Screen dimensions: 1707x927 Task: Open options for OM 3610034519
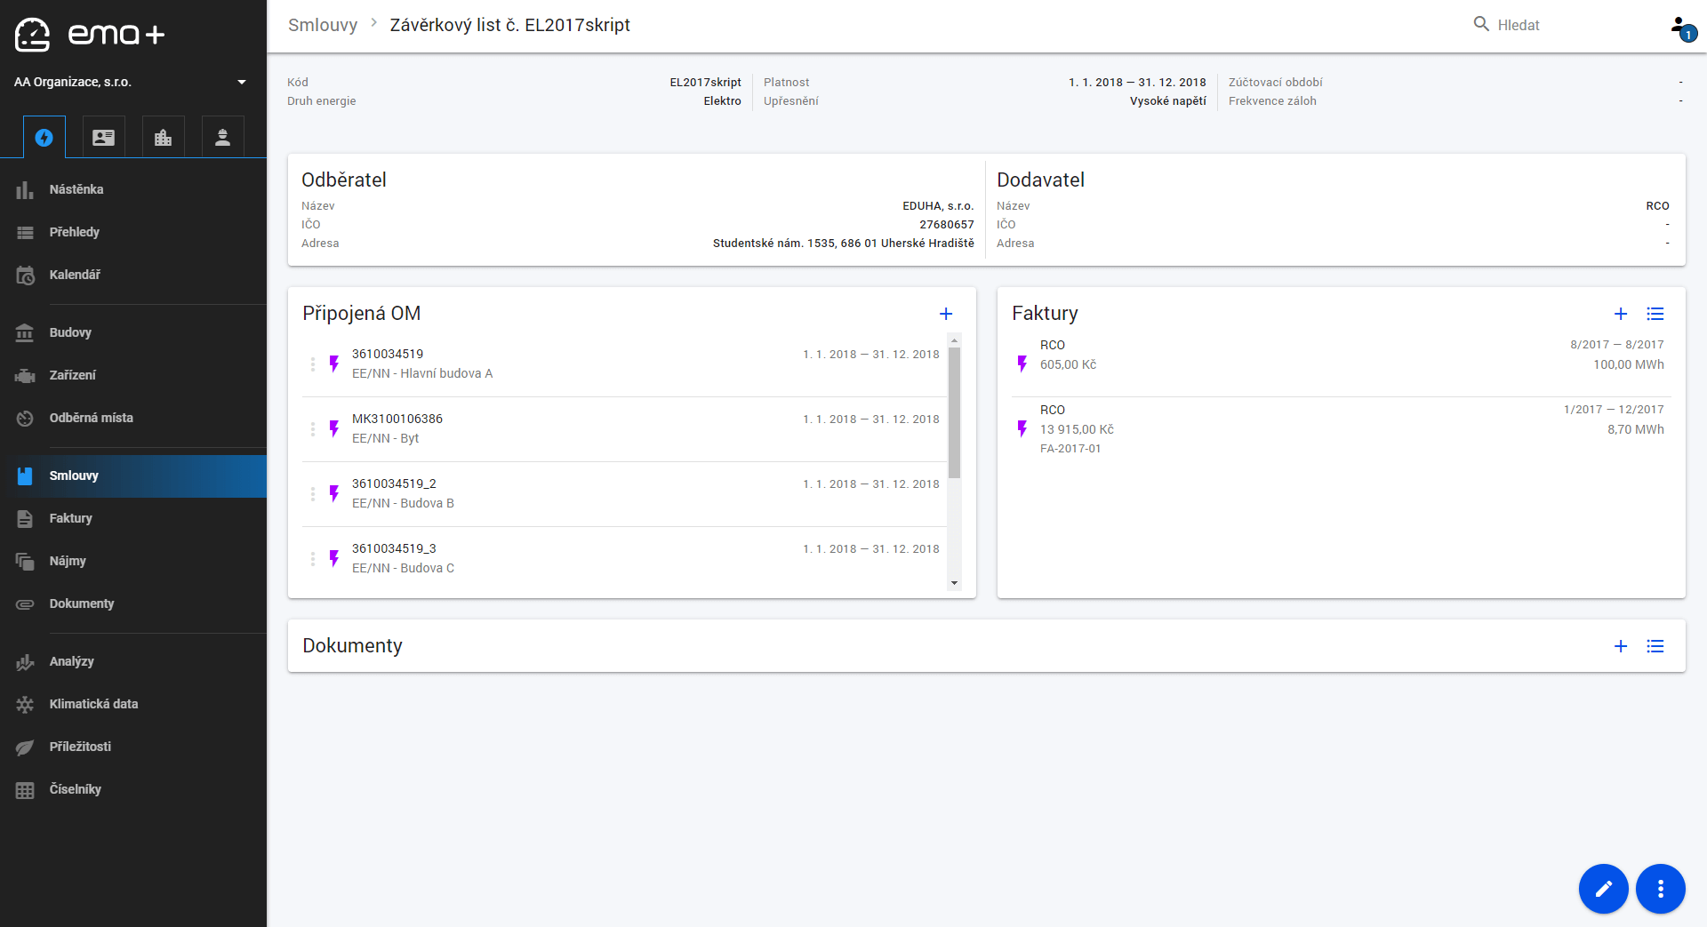[x=312, y=364]
